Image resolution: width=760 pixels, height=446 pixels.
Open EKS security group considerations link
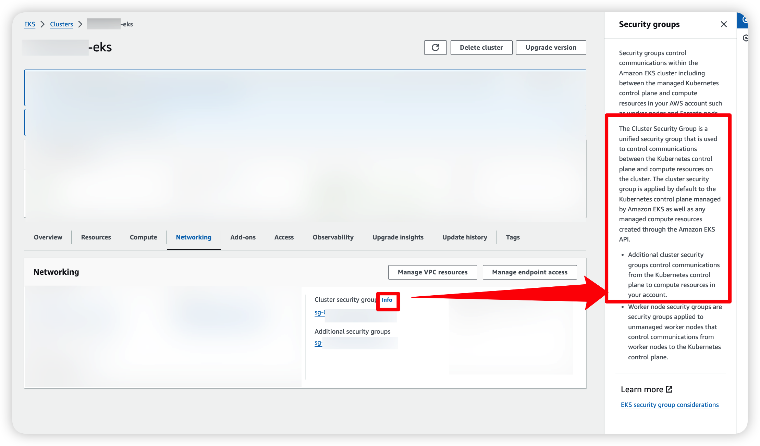tap(670, 405)
